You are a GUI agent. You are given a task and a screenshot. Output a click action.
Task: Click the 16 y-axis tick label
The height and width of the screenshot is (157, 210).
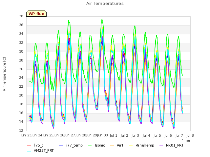21,113
